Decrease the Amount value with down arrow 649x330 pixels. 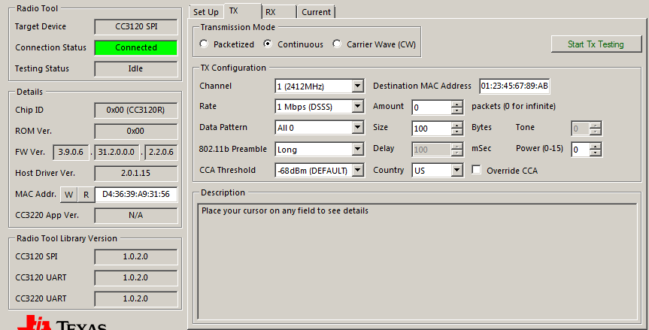457,111
